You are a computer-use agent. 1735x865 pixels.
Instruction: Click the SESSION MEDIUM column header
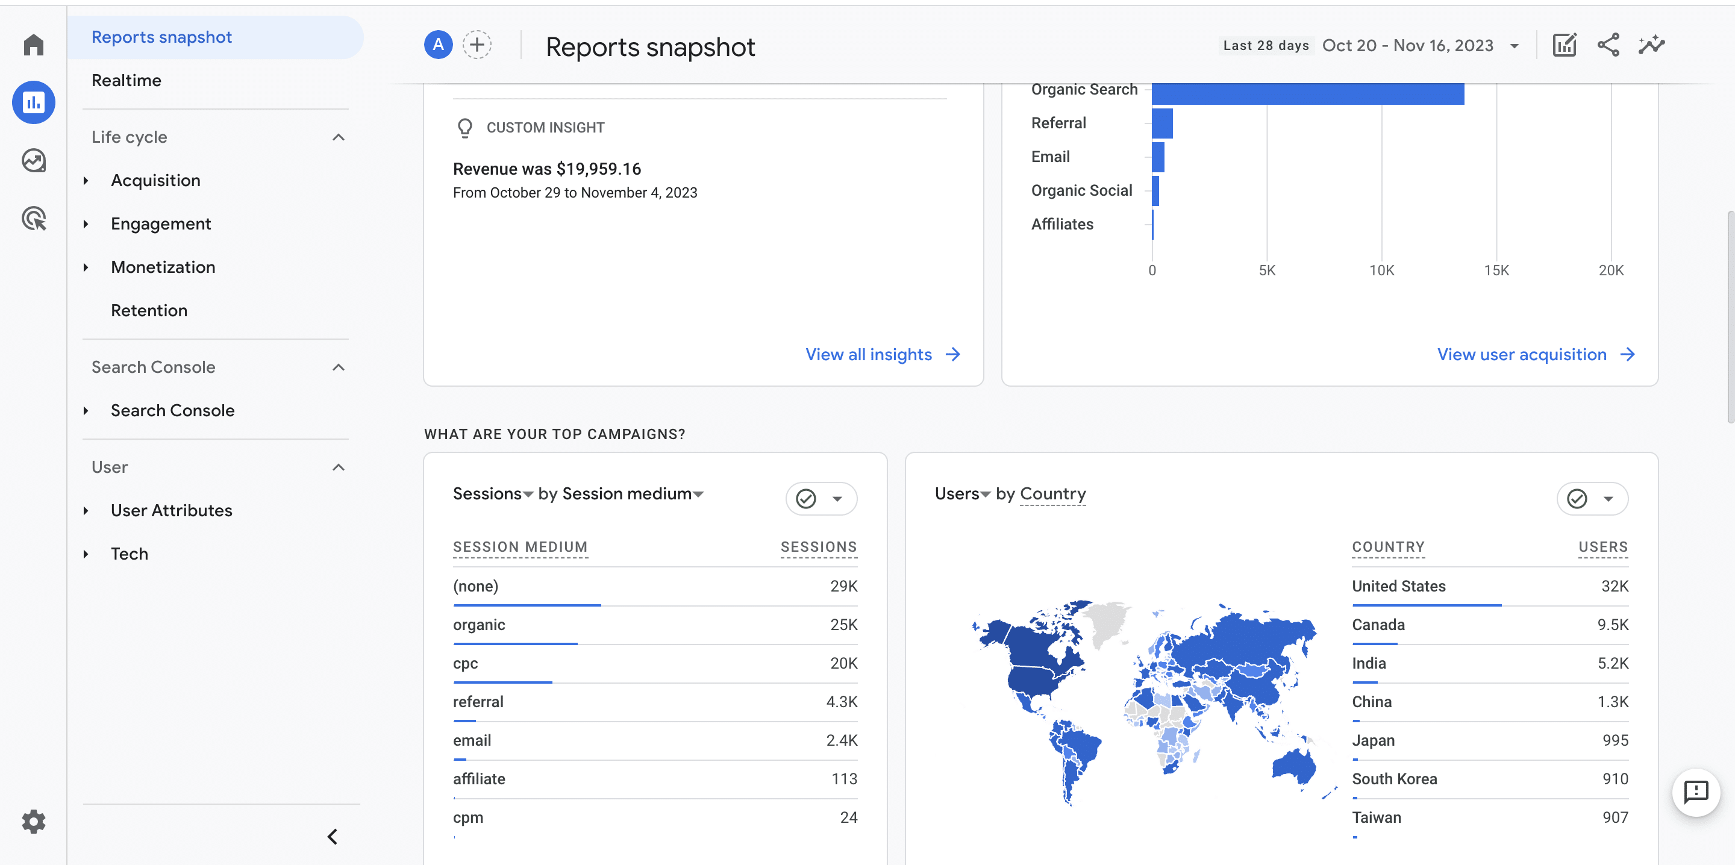pos(520,547)
